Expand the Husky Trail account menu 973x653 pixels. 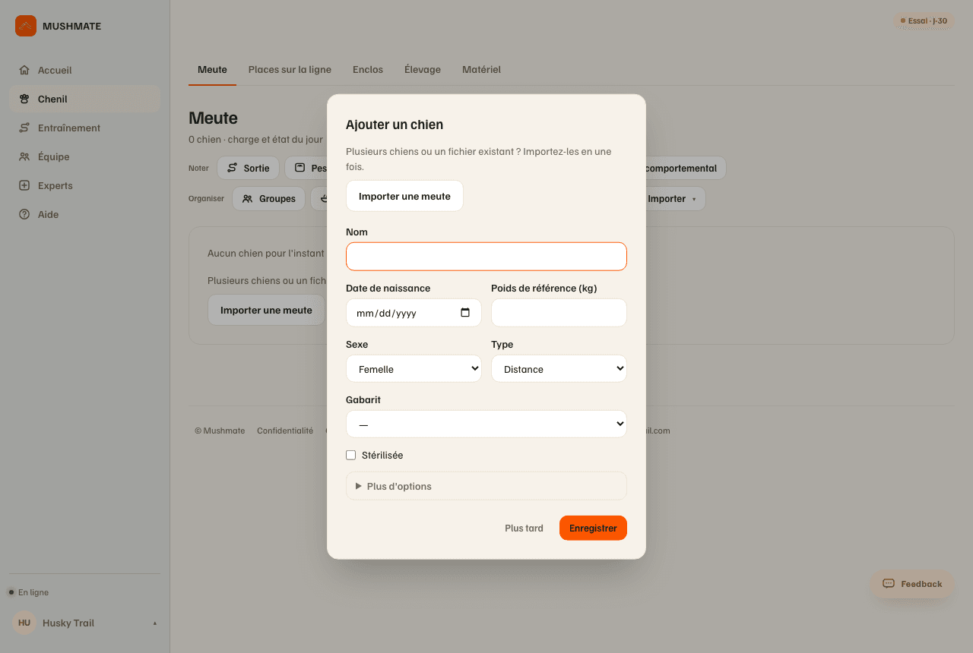coord(85,623)
